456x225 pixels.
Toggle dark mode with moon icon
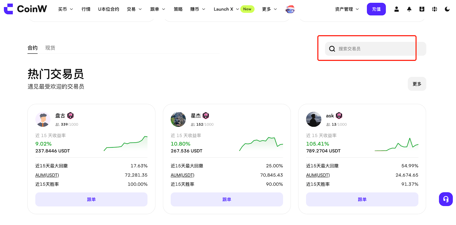(447, 9)
